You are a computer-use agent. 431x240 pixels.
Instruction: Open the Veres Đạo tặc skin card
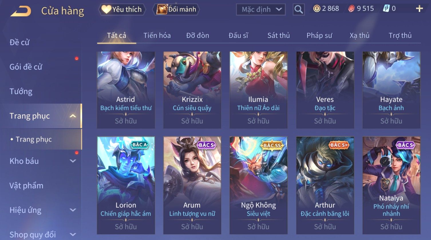(x=325, y=90)
